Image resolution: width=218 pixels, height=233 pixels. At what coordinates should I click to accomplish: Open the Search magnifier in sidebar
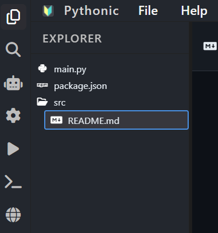click(x=13, y=49)
